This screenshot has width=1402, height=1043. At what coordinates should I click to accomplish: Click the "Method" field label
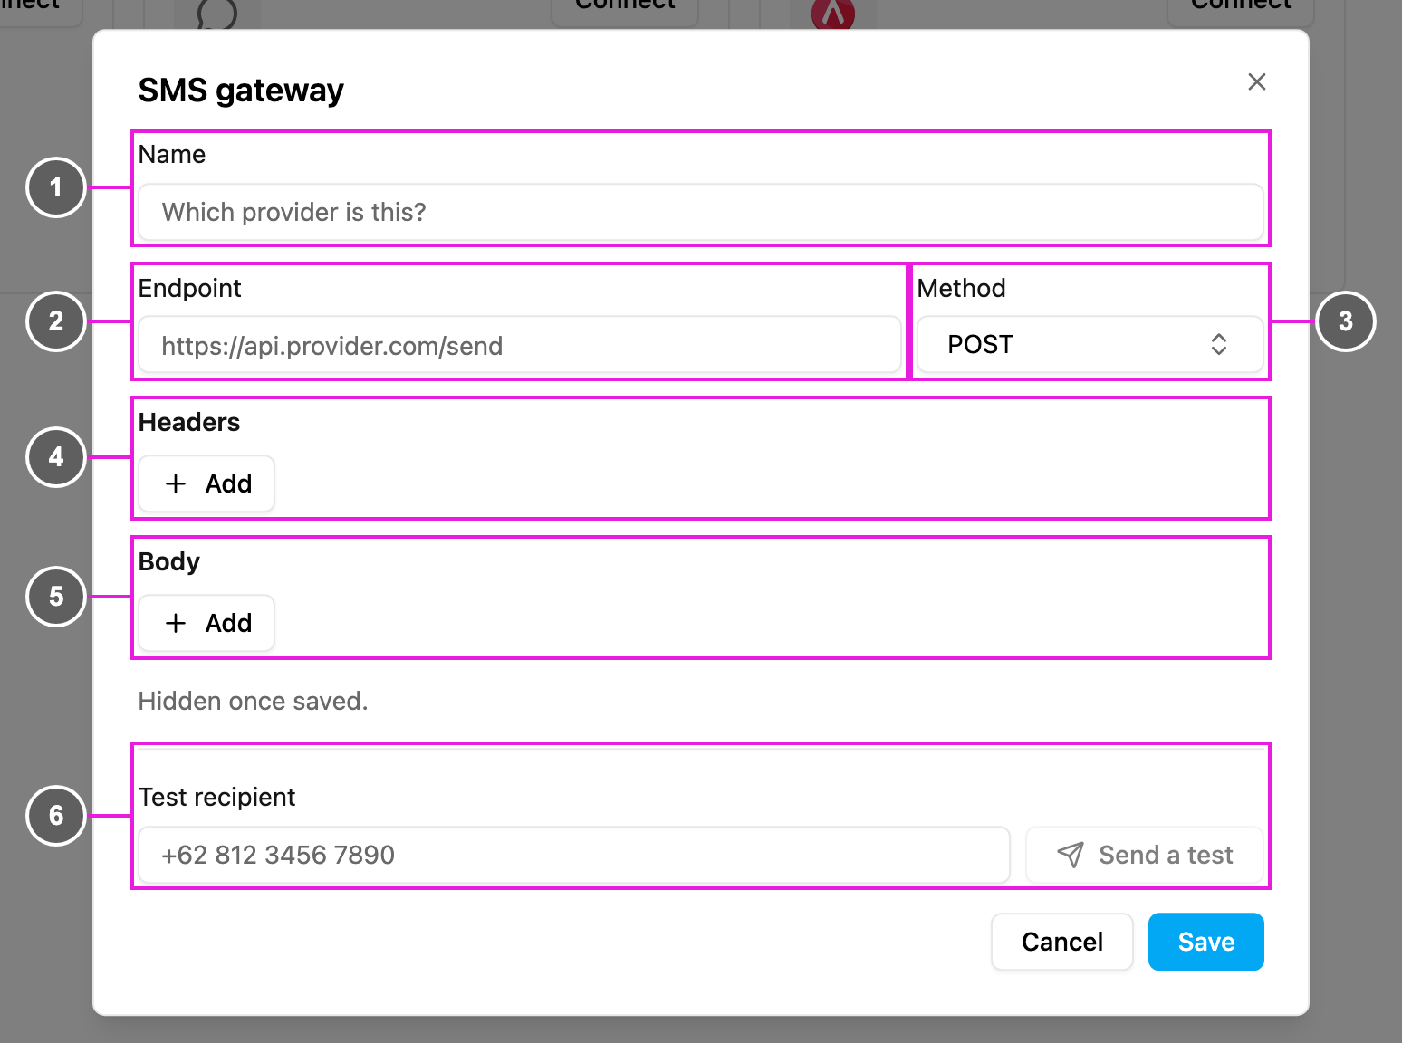click(962, 288)
